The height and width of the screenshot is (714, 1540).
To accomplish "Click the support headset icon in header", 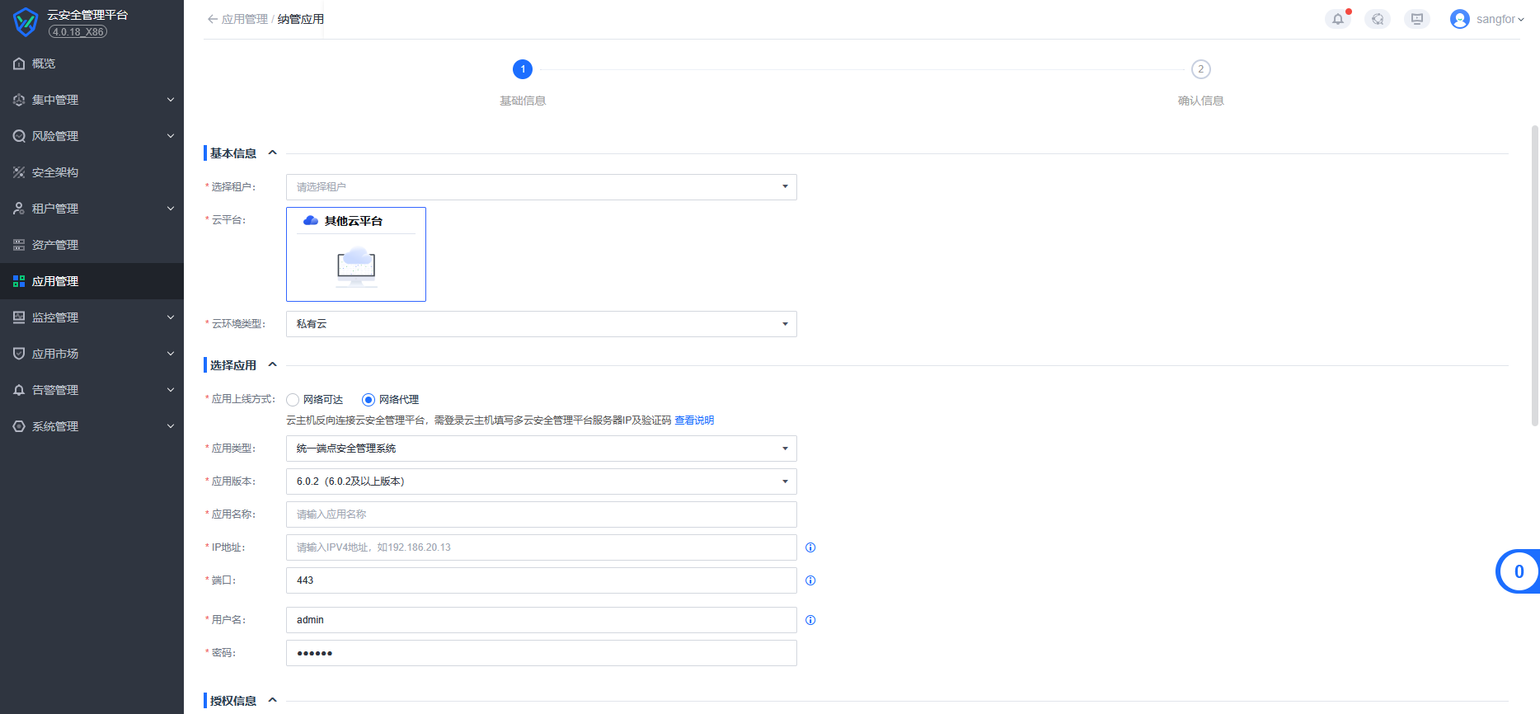I will [x=1377, y=19].
